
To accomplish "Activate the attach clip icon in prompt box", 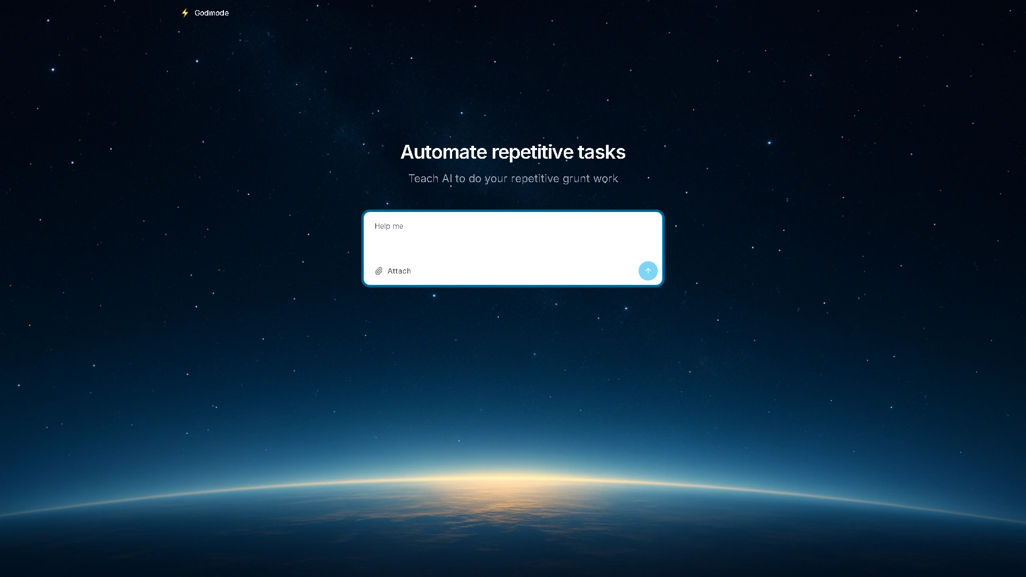I will (379, 271).
